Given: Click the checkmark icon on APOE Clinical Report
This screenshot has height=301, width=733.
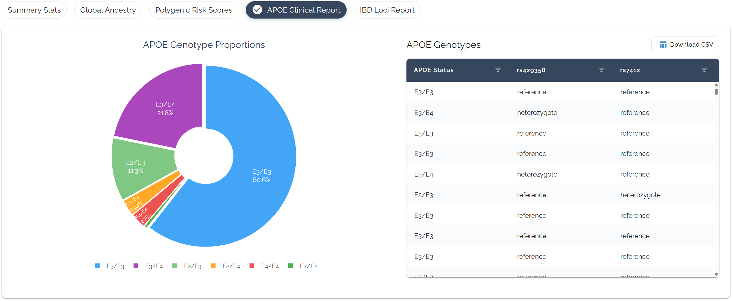Looking at the screenshot, I should pos(257,10).
